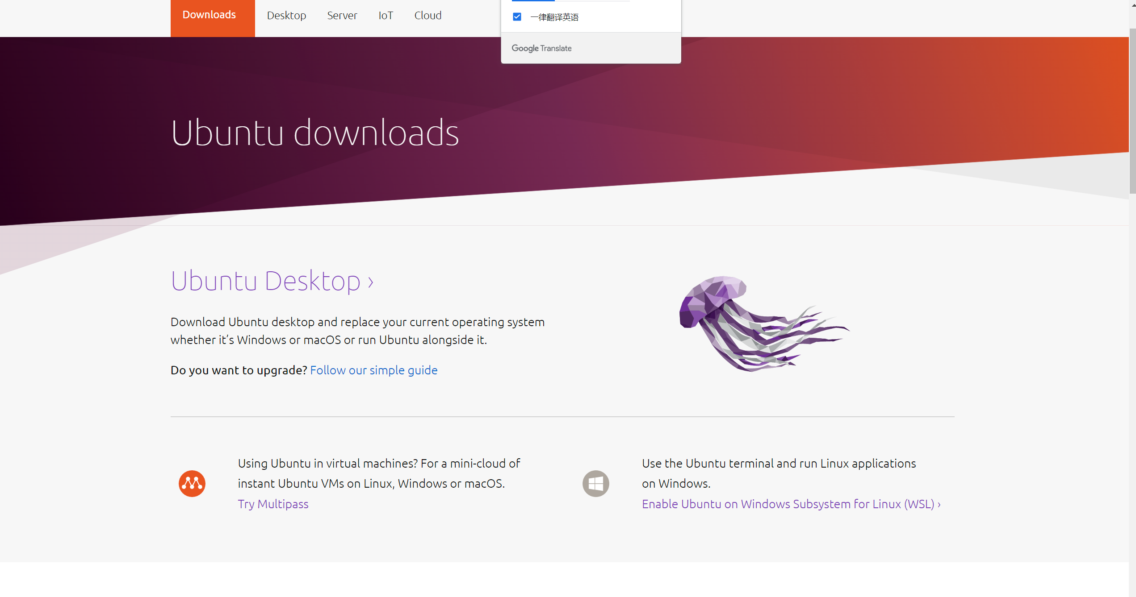The width and height of the screenshot is (1136, 597).
Task: Click the grey Windows logo icon
Action: point(595,484)
